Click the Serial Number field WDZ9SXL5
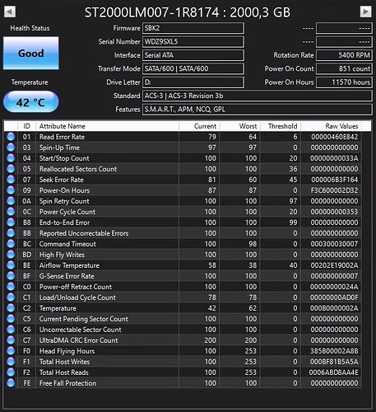This screenshot has height=412, width=376. click(x=193, y=42)
